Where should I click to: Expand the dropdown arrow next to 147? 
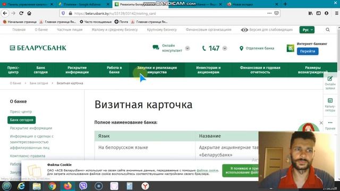click(225, 48)
